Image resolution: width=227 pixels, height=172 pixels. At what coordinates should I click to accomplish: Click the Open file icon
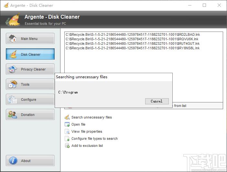coord(67,124)
